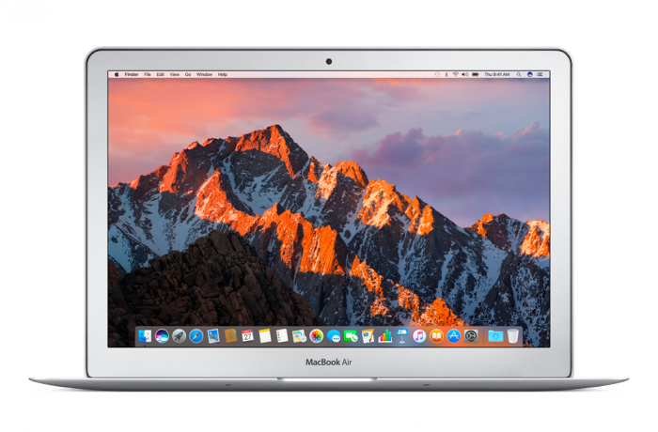The height and width of the screenshot is (432, 658).
Task: Open the Help menu
Action: click(x=223, y=74)
